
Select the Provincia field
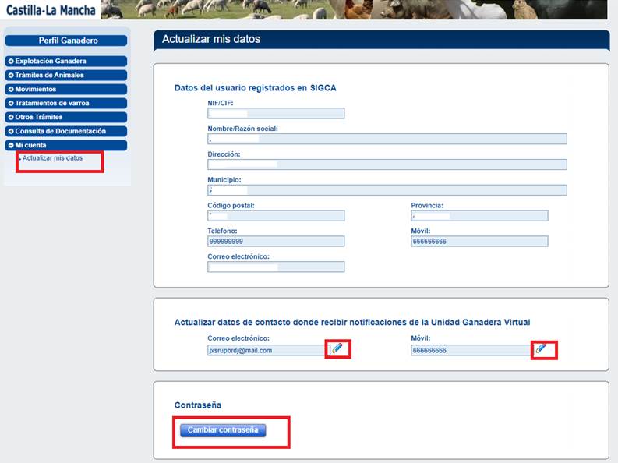[x=479, y=216]
